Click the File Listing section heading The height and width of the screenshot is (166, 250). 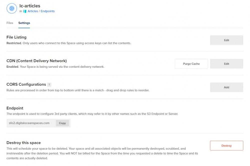(16, 37)
